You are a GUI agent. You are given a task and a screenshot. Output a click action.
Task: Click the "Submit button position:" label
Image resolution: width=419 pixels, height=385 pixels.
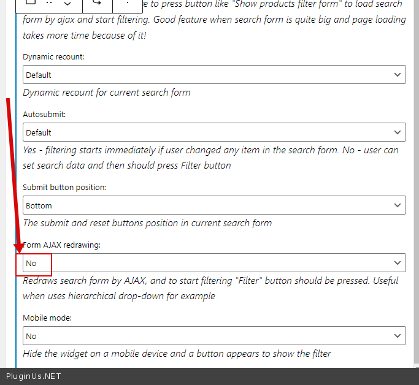click(64, 188)
